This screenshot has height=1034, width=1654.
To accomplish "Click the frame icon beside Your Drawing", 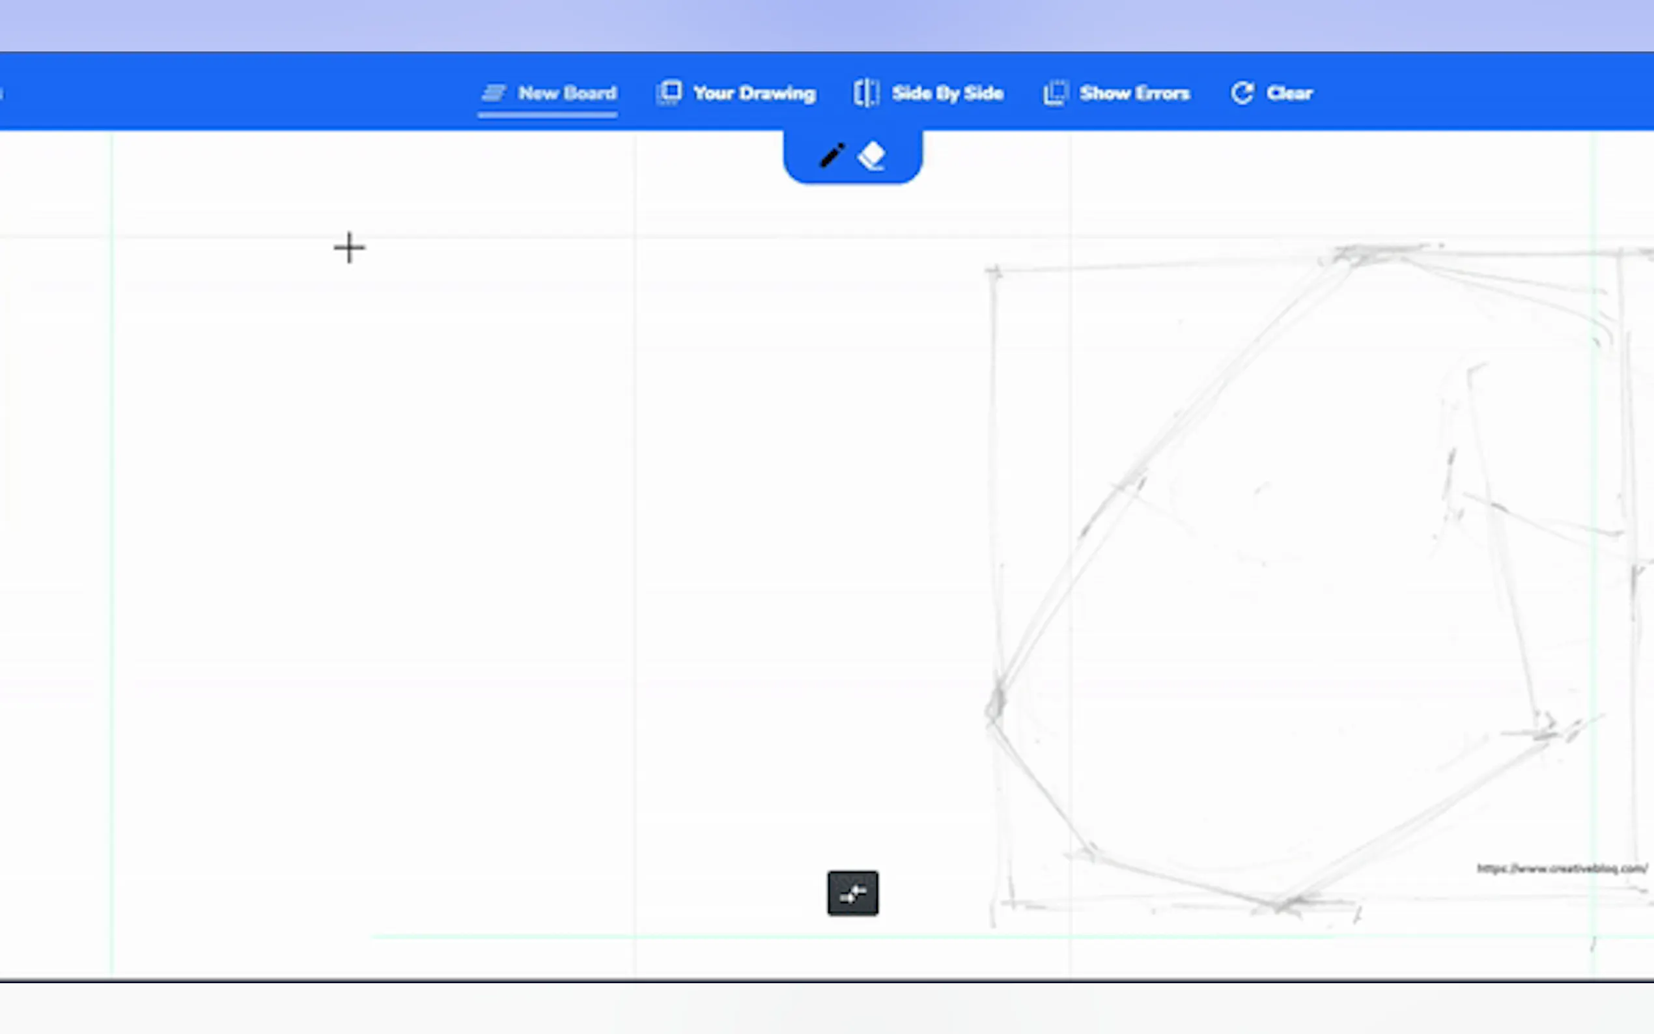I will tap(669, 93).
